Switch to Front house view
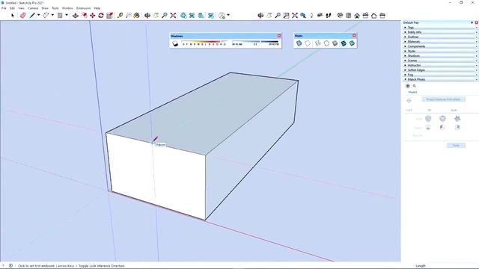The height and width of the screenshot is (269, 479). point(357,16)
